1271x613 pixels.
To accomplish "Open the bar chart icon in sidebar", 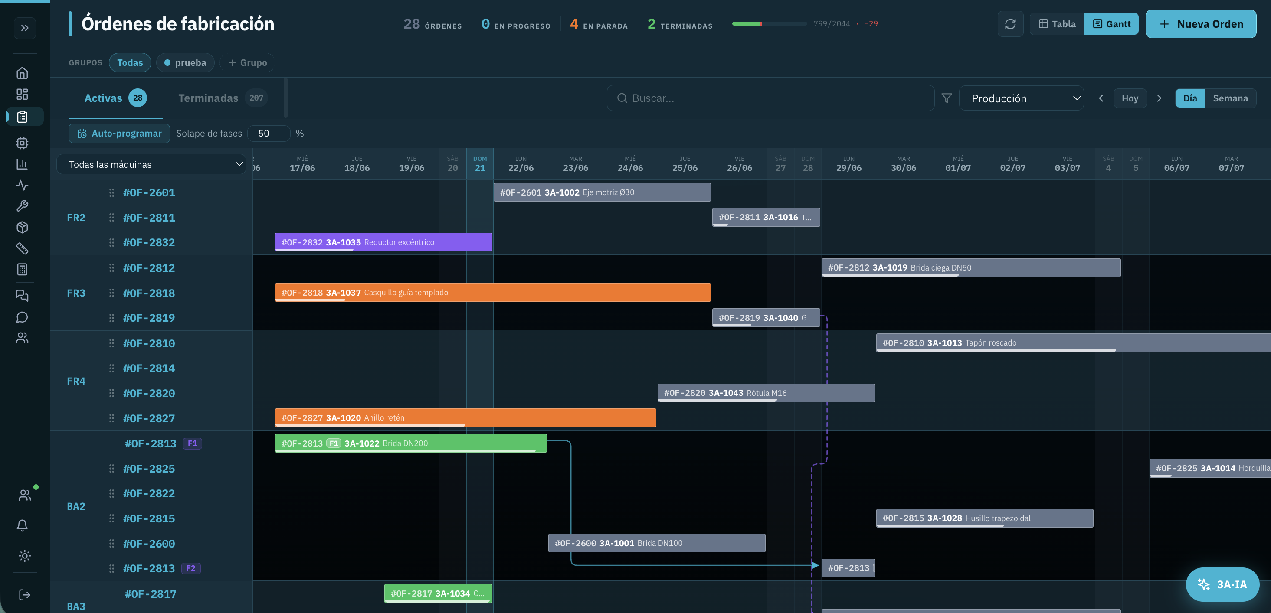I will tap(22, 164).
